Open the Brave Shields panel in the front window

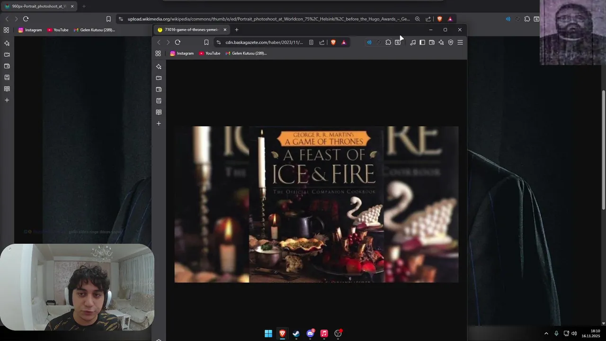(x=333, y=42)
